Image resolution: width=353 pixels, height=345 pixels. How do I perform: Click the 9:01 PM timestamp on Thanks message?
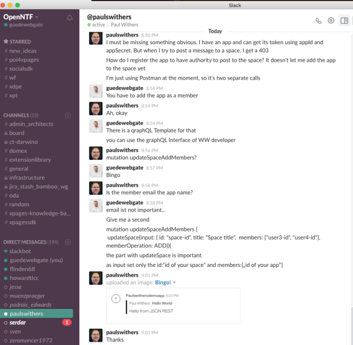click(x=150, y=332)
